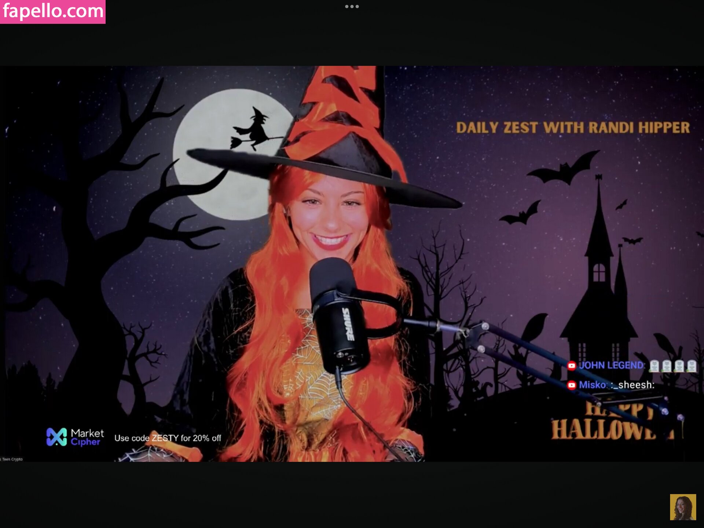
Task: Click the YouTube icon beside JOHN LEGEND
Action: pos(571,366)
